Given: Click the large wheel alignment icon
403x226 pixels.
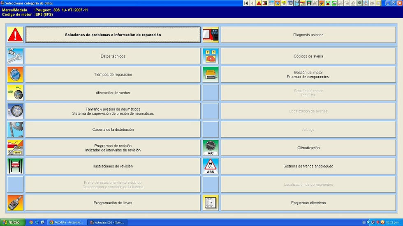Looking at the screenshot, I should 15,93.
